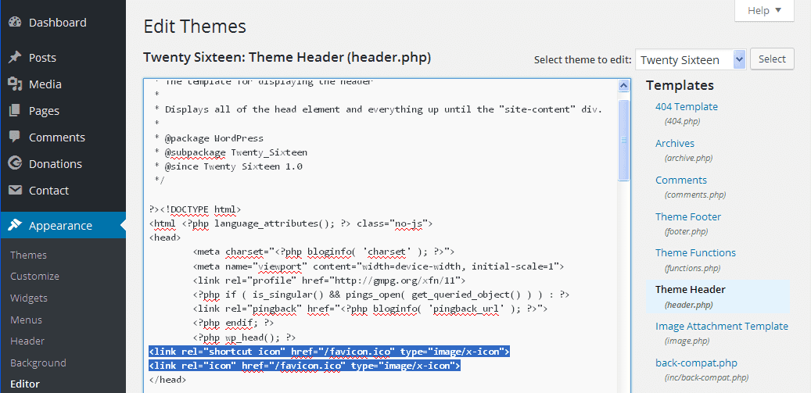Open the Select theme to edit dropdown
The height and width of the screenshot is (393, 811).
click(690, 59)
